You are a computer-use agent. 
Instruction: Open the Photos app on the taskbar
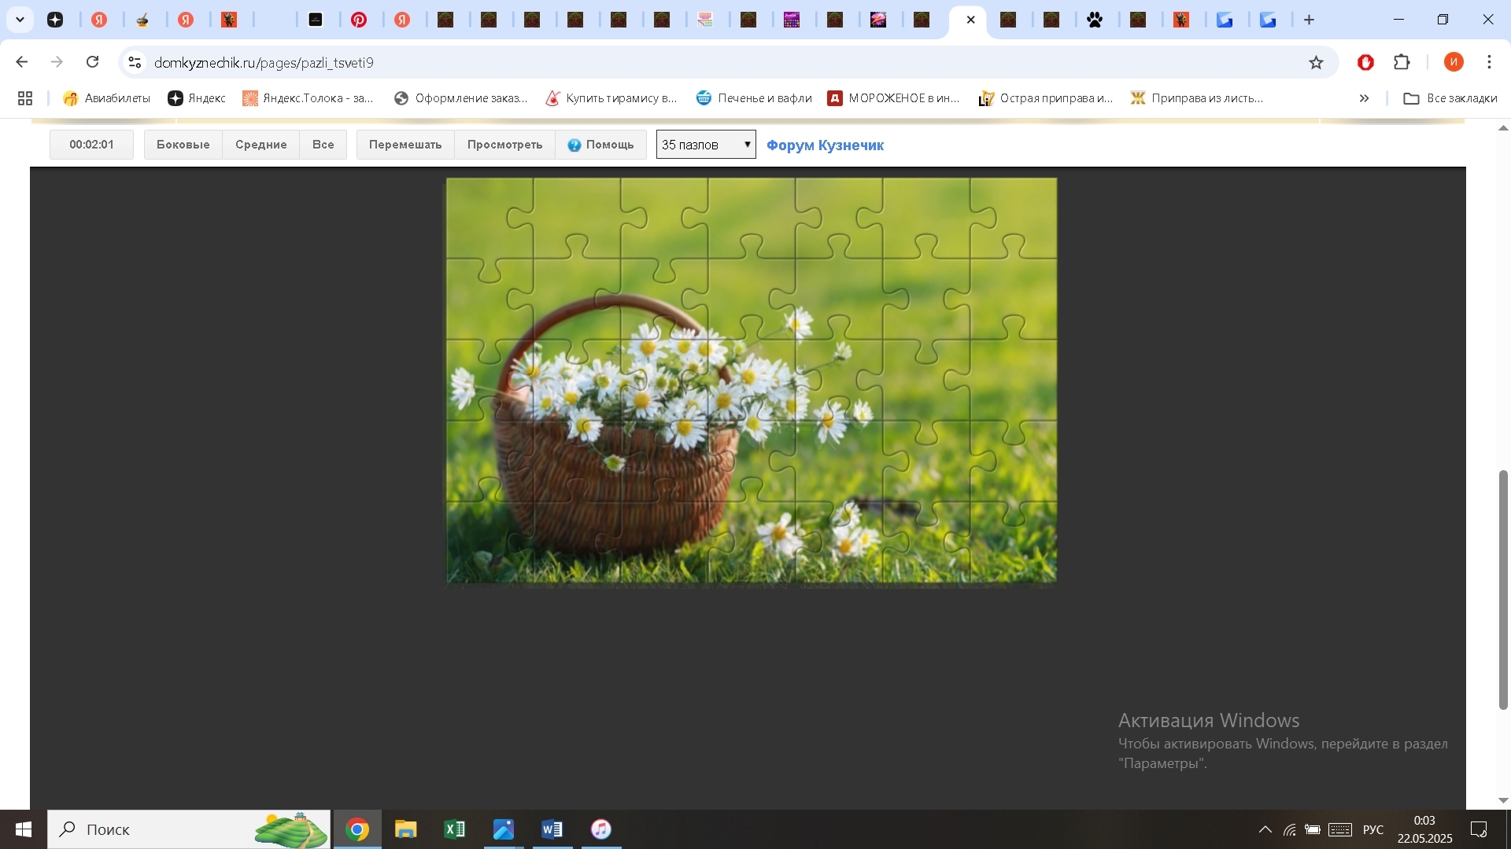(x=504, y=829)
